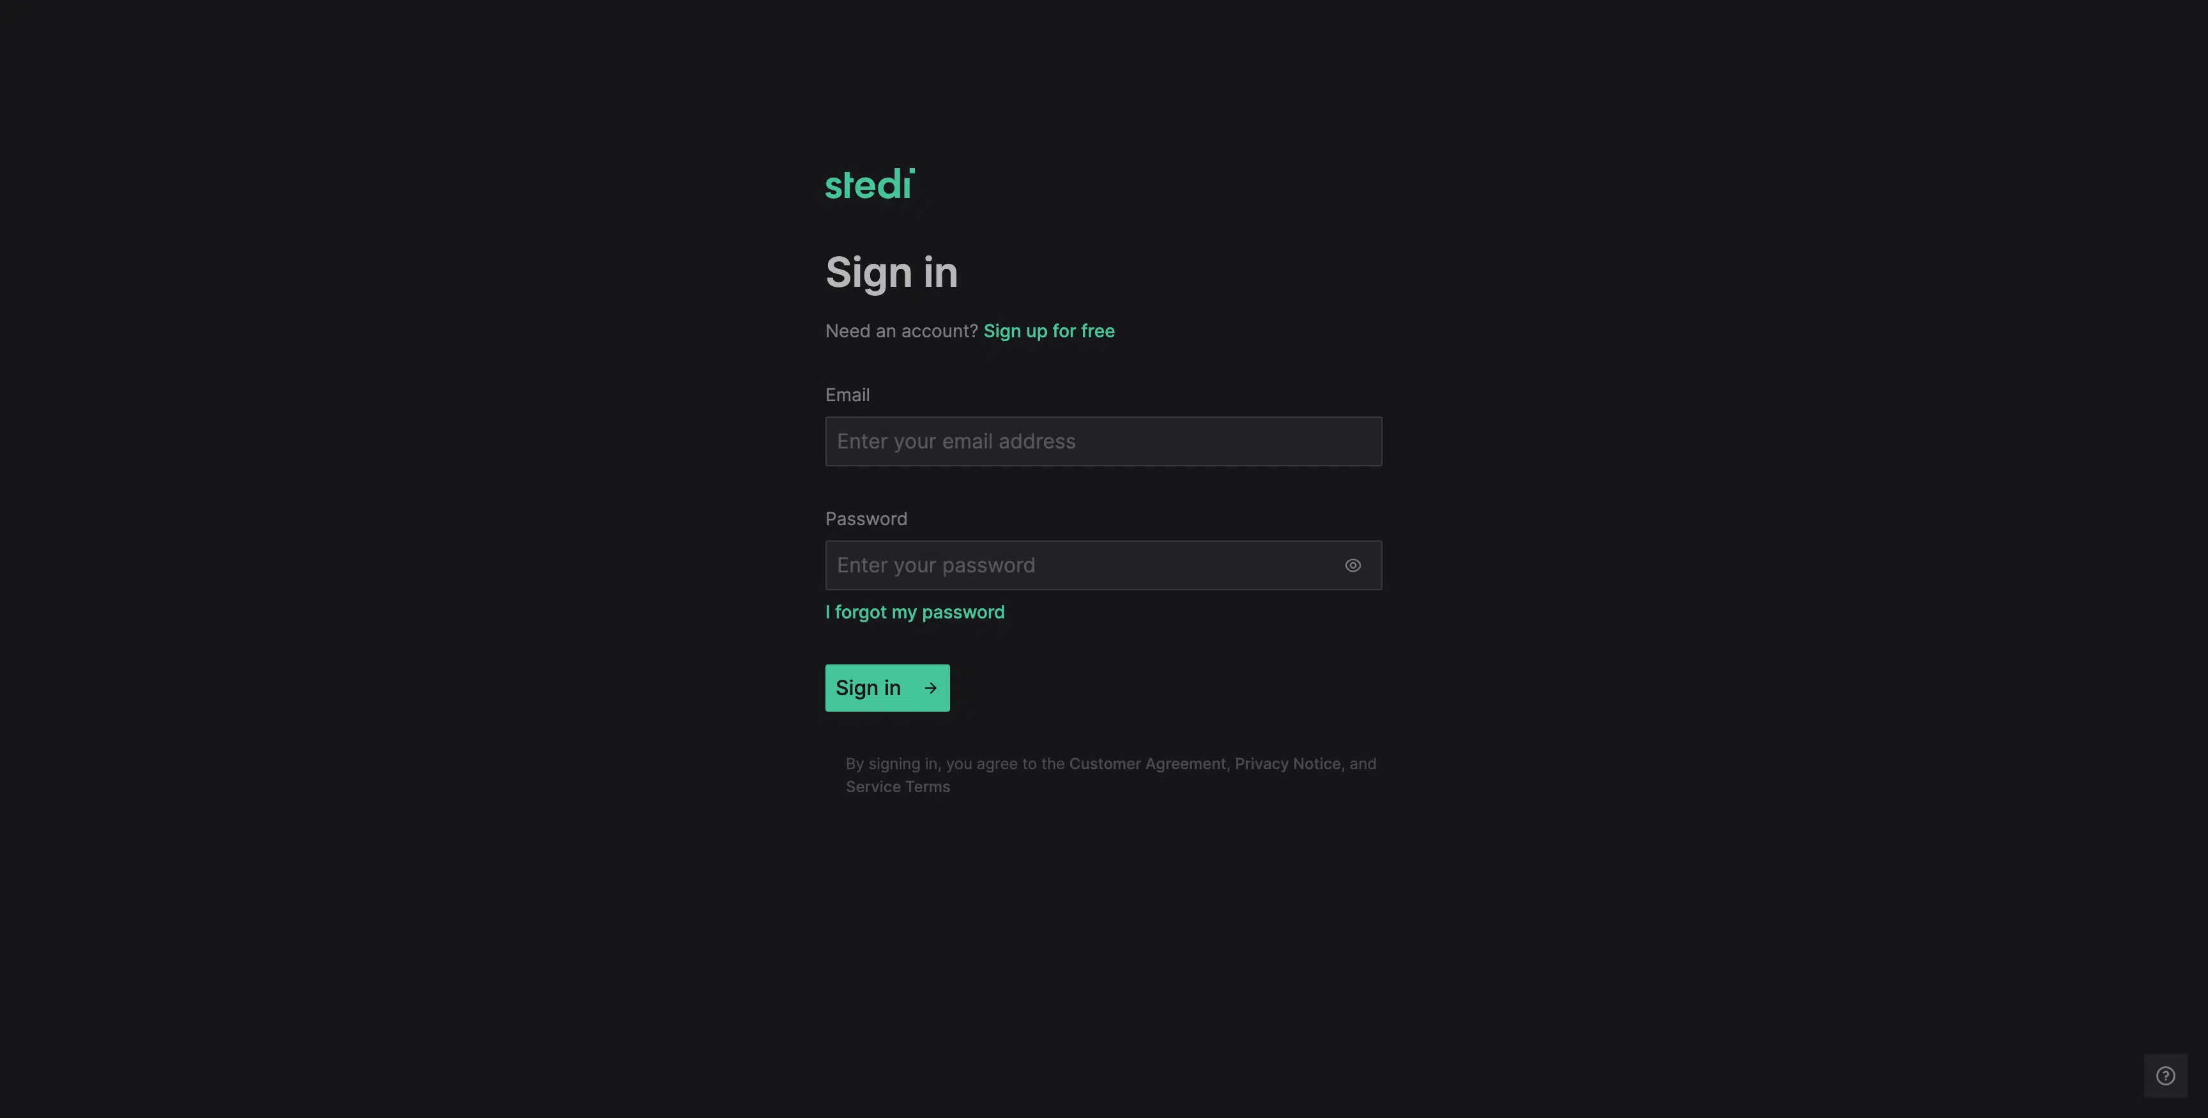
Task: Open the Sign up for free link
Action: tap(1048, 331)
